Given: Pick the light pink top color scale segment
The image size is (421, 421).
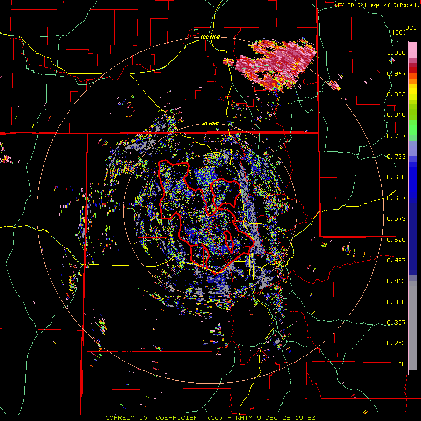Looking at the screenshot, I should coord(413,50).
